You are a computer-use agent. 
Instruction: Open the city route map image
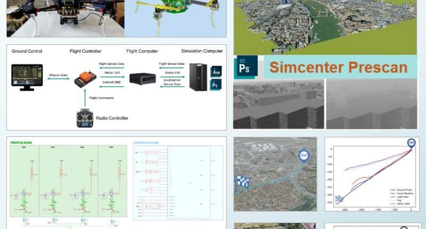pos(275,174)
